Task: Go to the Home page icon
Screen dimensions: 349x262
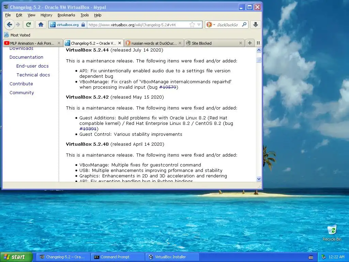Action: pyautogui.click(x=41, y=25)
